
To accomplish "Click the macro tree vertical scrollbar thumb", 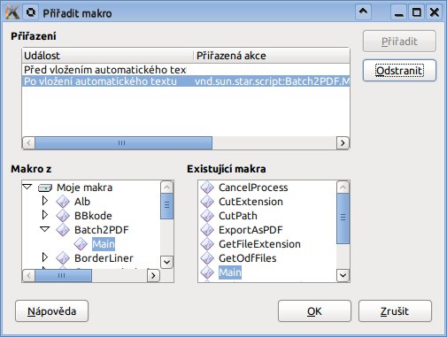I will pos(166,206).
